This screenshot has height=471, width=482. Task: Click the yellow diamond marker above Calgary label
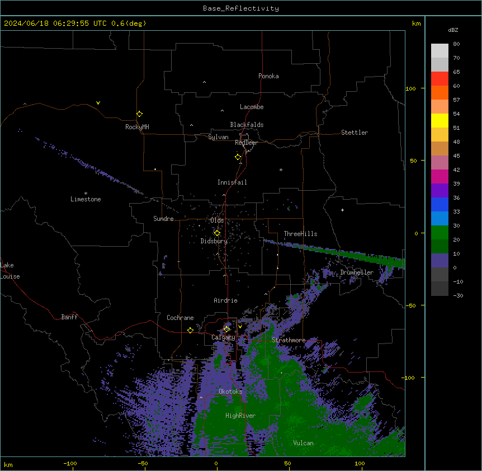(226, 329)
